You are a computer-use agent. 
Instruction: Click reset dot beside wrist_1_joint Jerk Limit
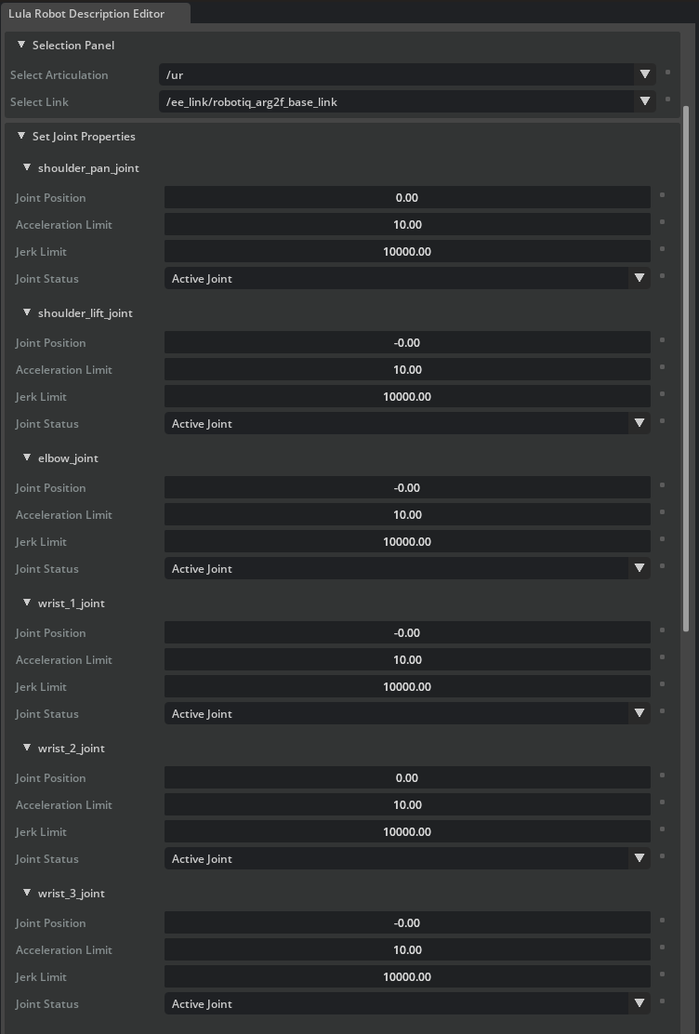click(x=662, y=684)
